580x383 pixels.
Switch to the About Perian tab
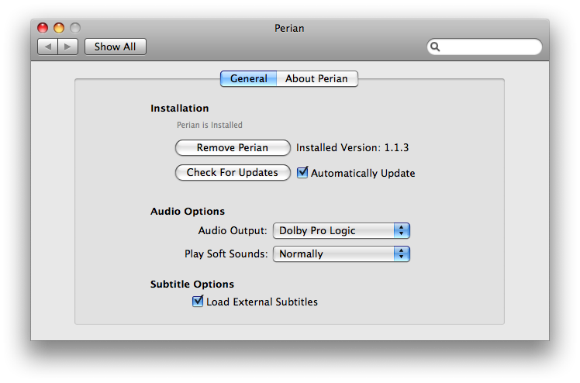316,78
